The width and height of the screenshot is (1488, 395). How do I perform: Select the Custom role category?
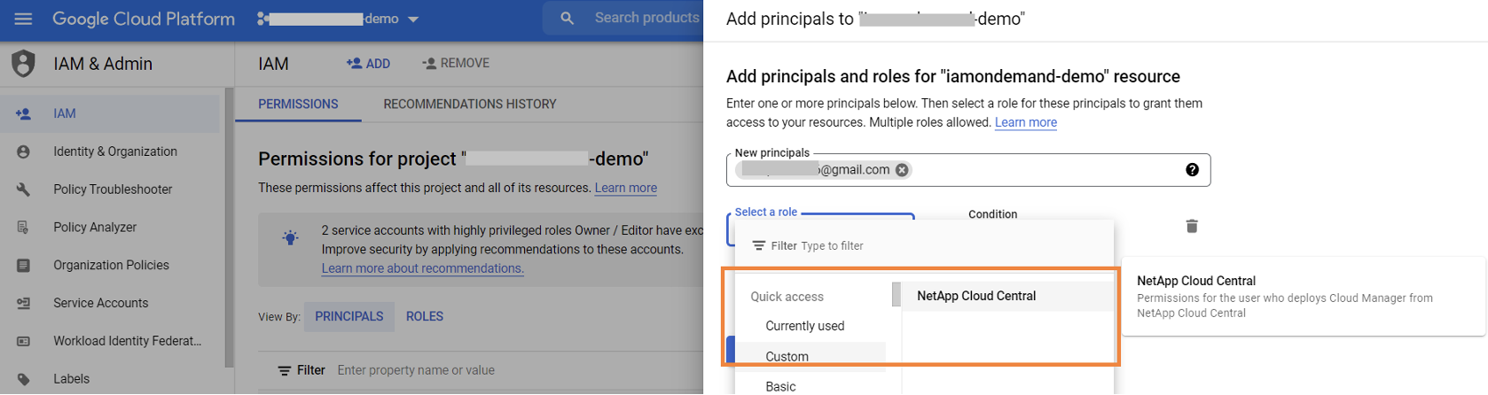(787, 356)
